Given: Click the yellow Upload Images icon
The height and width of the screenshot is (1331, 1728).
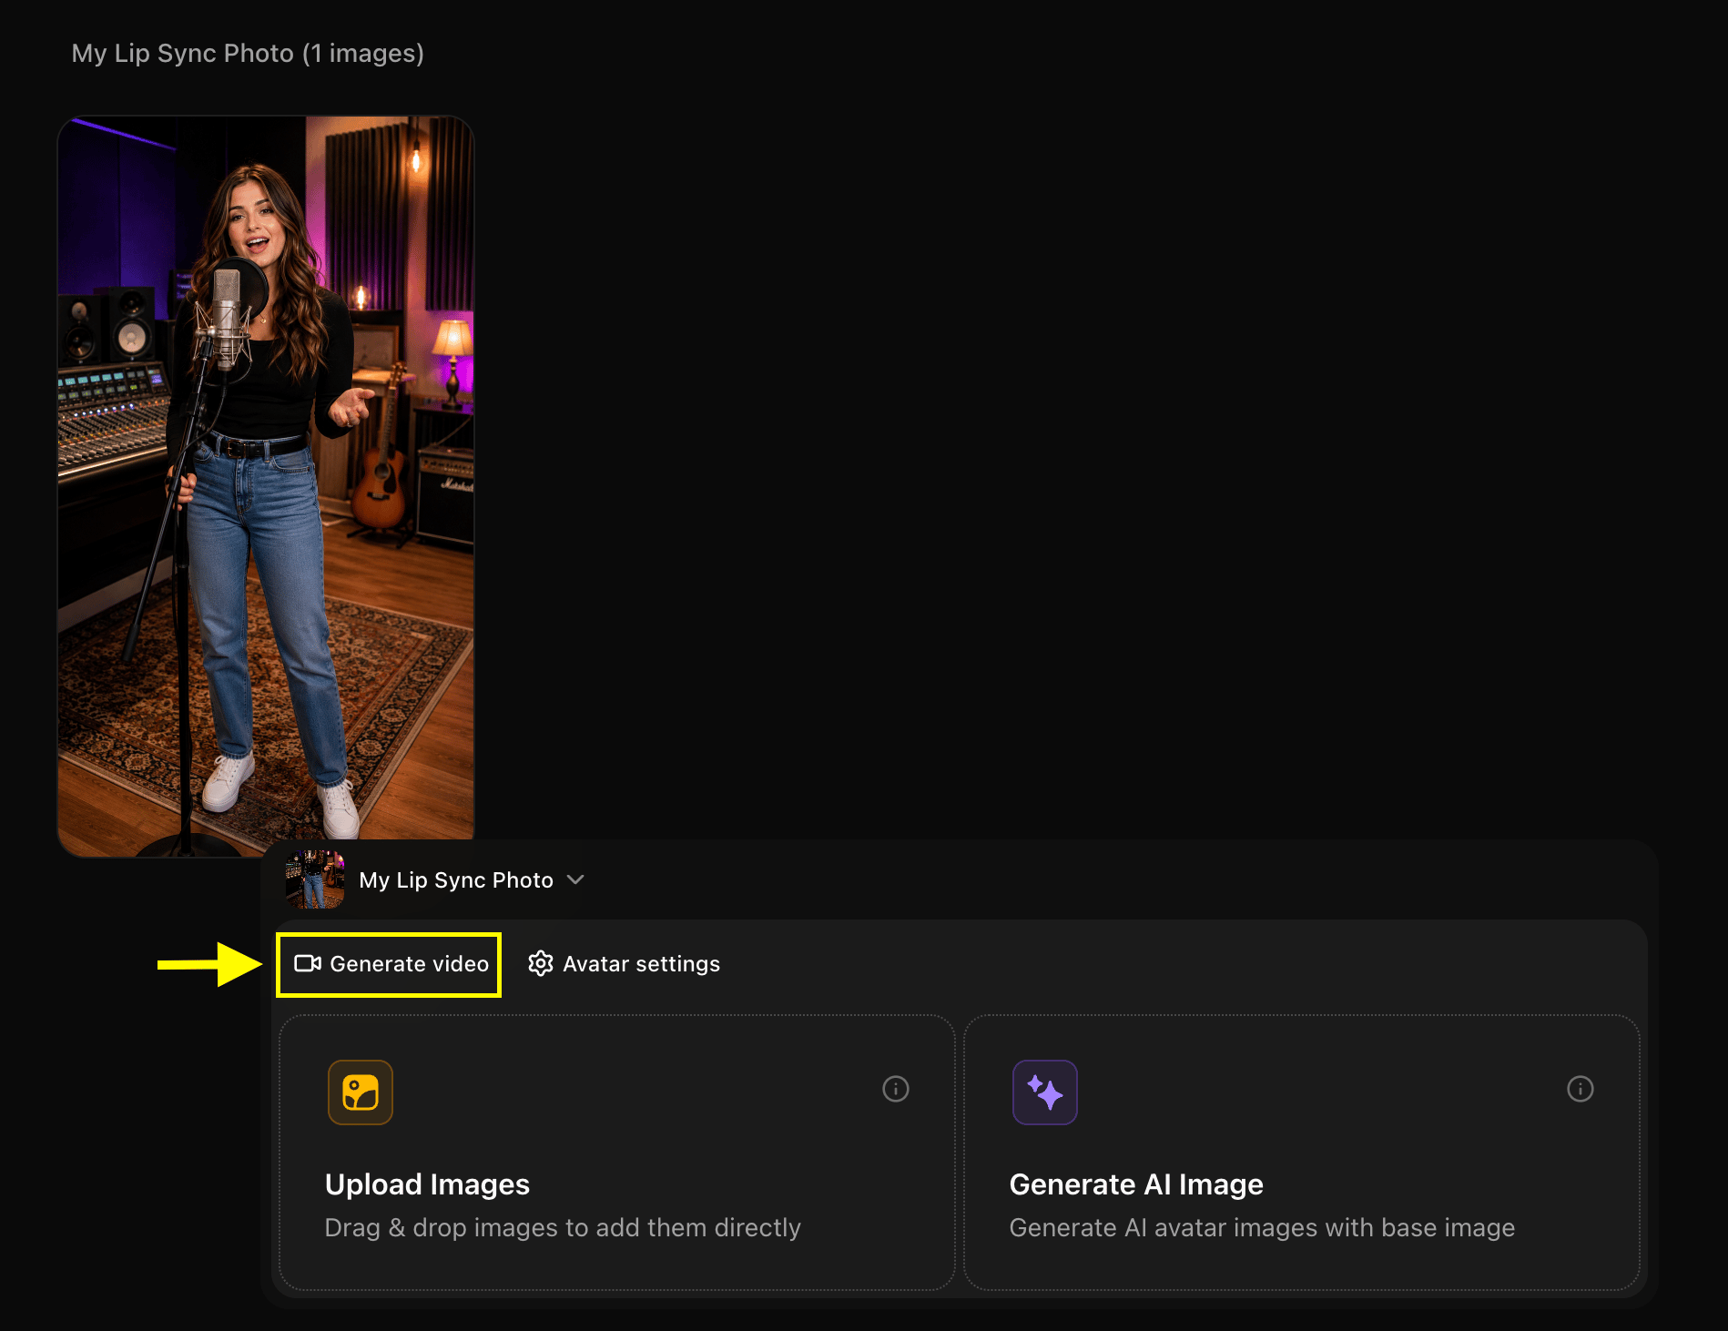Looking at the screenshot, I should (x=361, y=1092).
